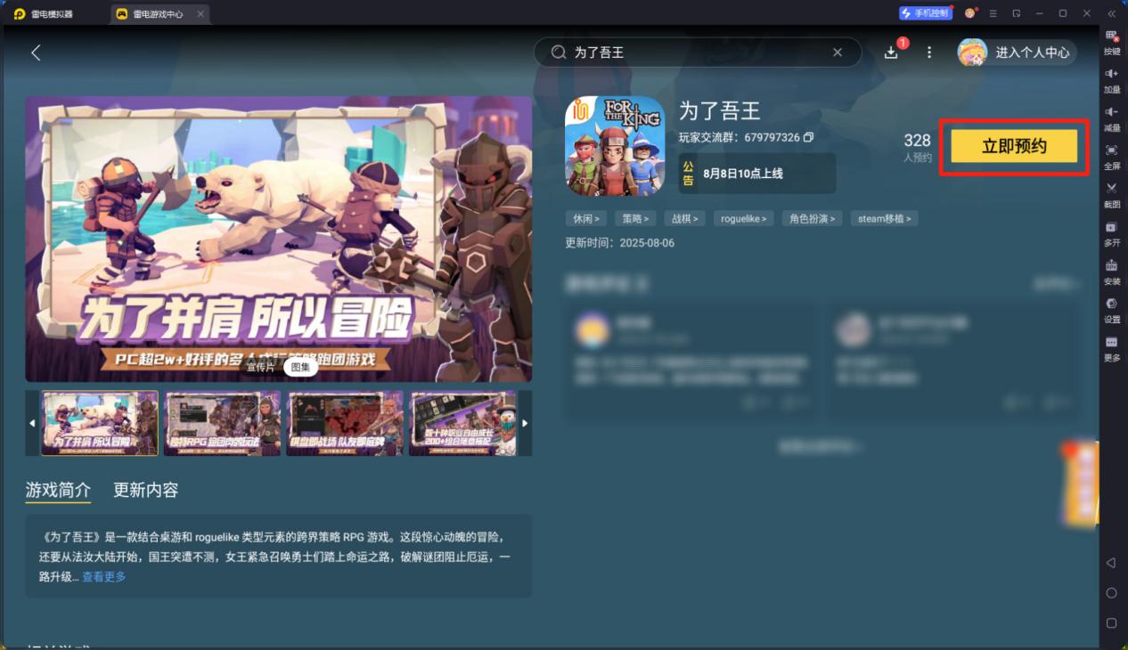Open the hamburger menu in title bar

click(x=993, y=13)
